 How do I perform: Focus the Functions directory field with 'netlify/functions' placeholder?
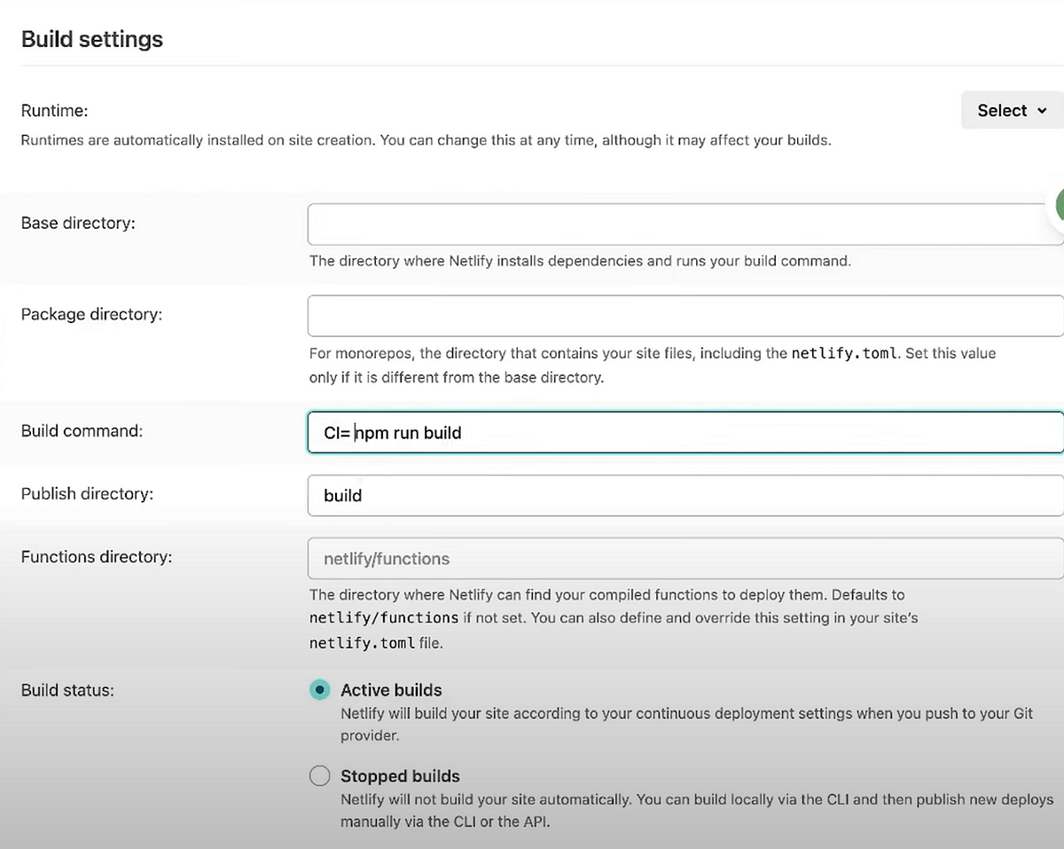click(x=683, y=559)
